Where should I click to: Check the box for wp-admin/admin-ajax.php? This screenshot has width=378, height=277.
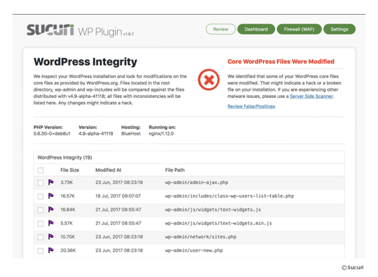[41, 183]
